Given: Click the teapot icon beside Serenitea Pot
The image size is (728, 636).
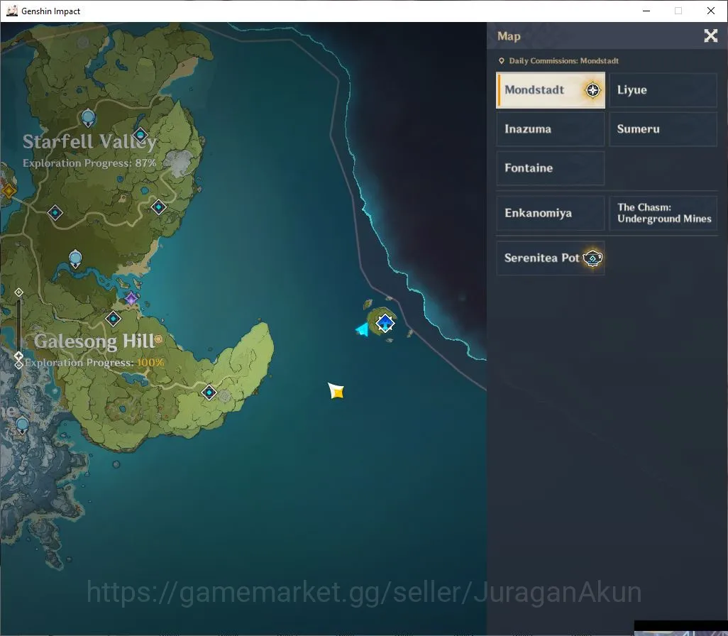Looking at the screenshot, I should click(592, 258).
